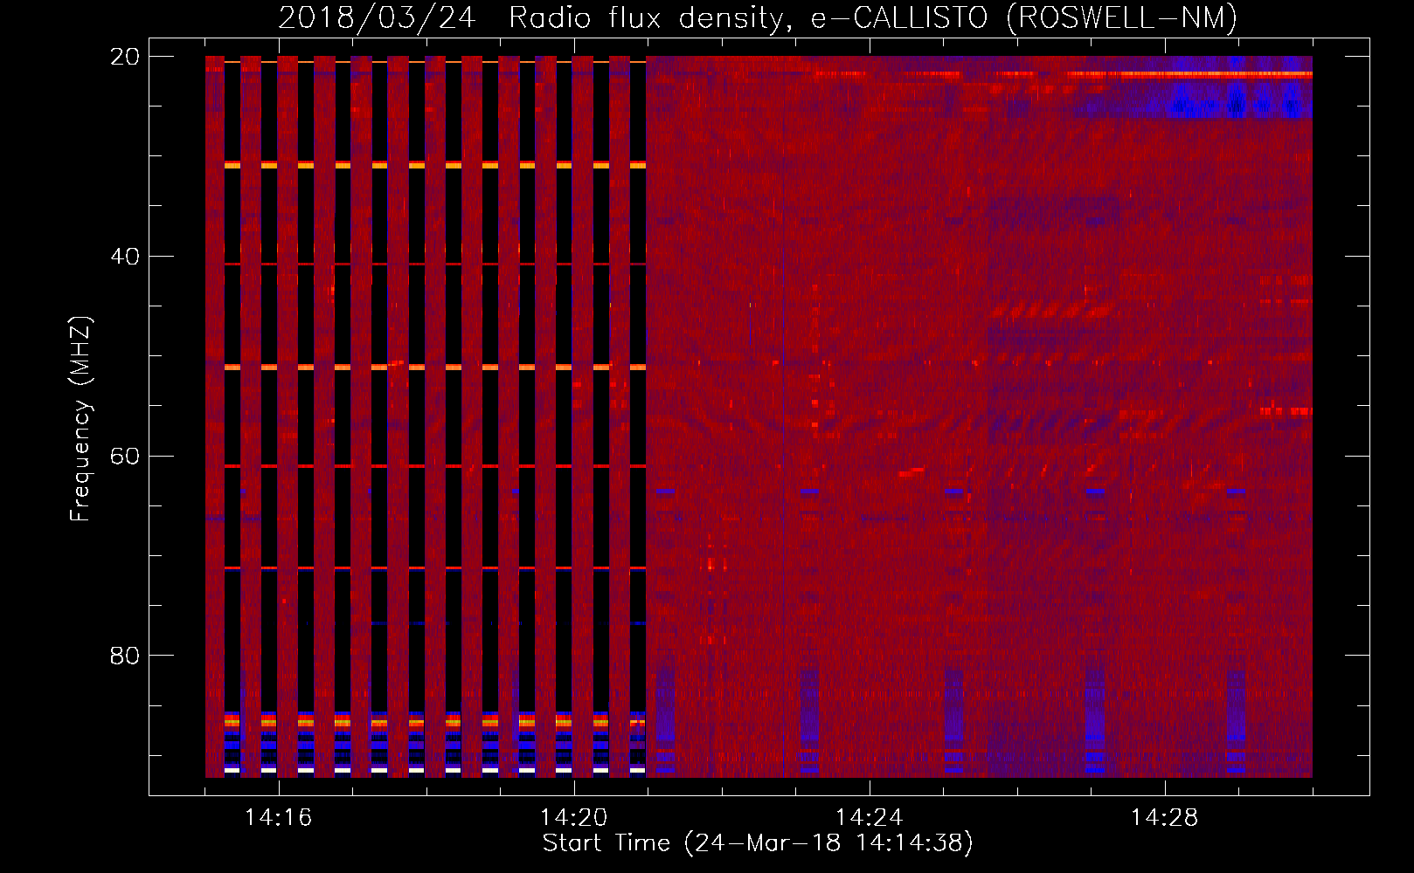Click the '20' frequency tick label
1414x873 pixels.
pos(125,57)
